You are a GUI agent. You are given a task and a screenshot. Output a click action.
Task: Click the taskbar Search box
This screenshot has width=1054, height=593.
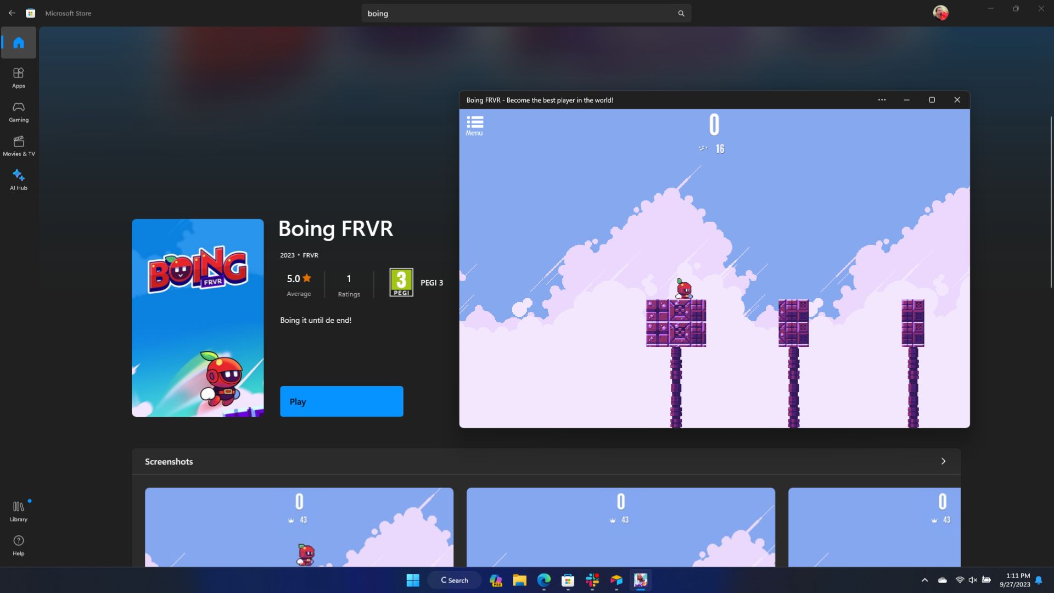coord(455,580)
